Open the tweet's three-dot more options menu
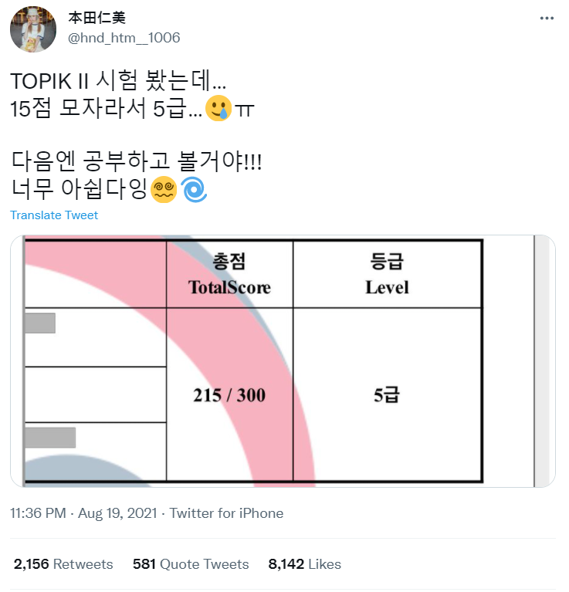This screenshot has width=569, height=592. pos(546,18)
